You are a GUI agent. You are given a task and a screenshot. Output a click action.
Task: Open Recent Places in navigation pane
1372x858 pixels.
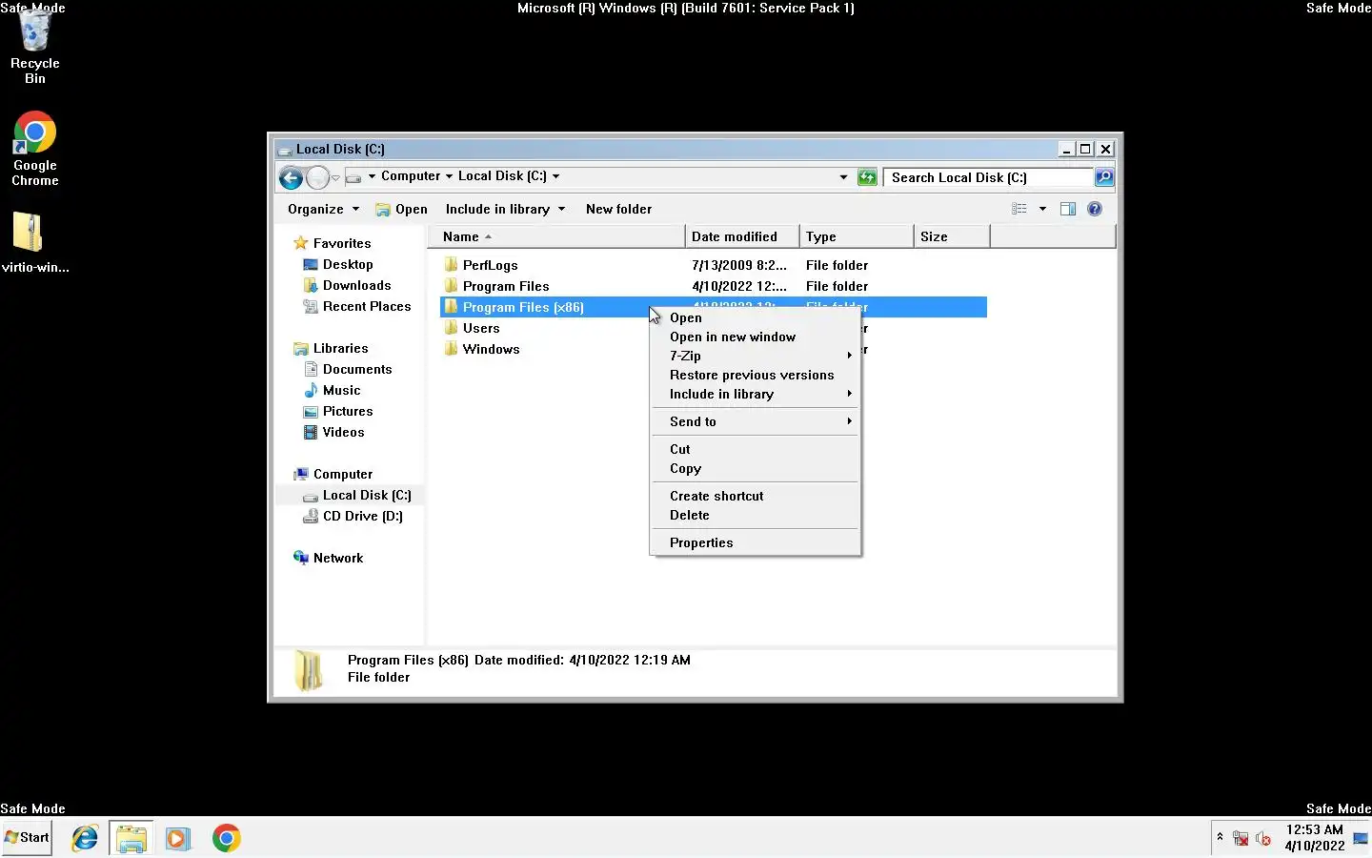click(367, 306)
